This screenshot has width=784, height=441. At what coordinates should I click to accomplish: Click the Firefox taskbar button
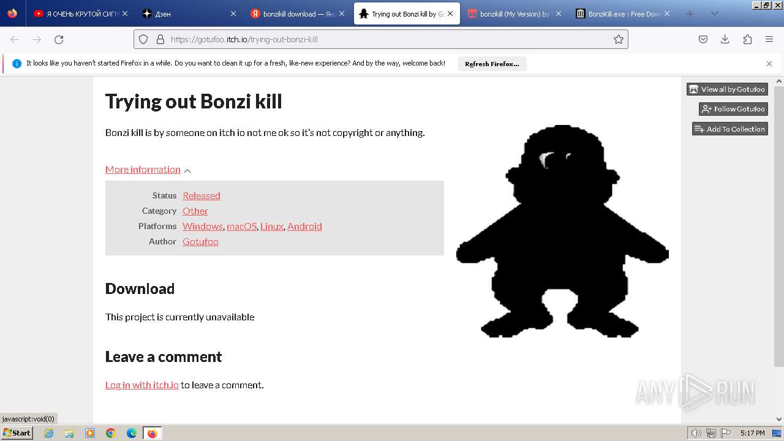153,433
